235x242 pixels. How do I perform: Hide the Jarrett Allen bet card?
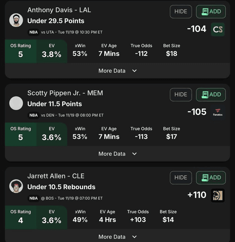pos(181,177)
